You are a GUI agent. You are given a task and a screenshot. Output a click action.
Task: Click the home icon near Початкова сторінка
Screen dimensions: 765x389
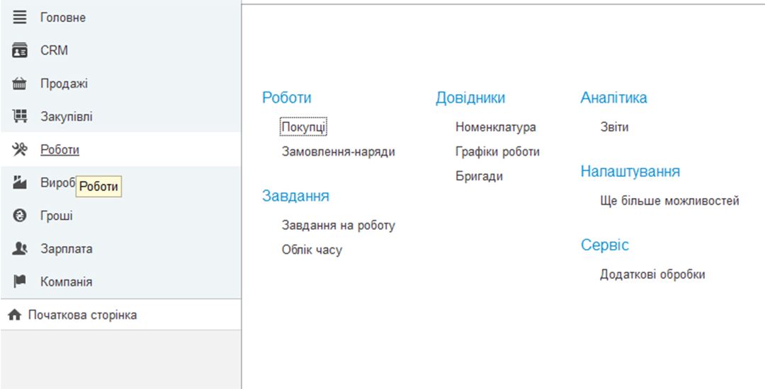[x=15, y=315]
